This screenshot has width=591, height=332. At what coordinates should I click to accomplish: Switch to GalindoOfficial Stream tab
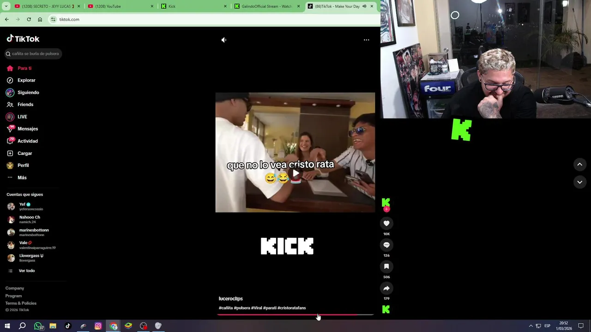coord(268,6)
